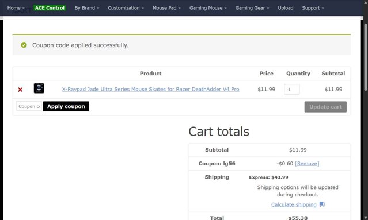Focus the coupon code input field

point(29,106)
